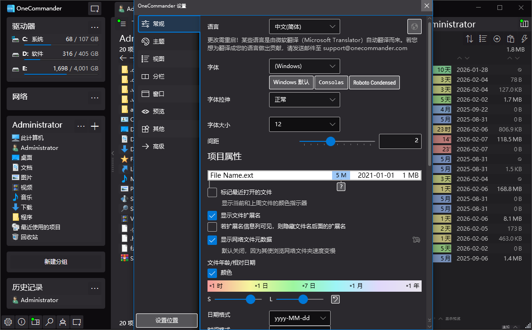This screenshot has width=532, height=330.
Task: Click the spacing input field showing 2
Action: click(400, 141)
